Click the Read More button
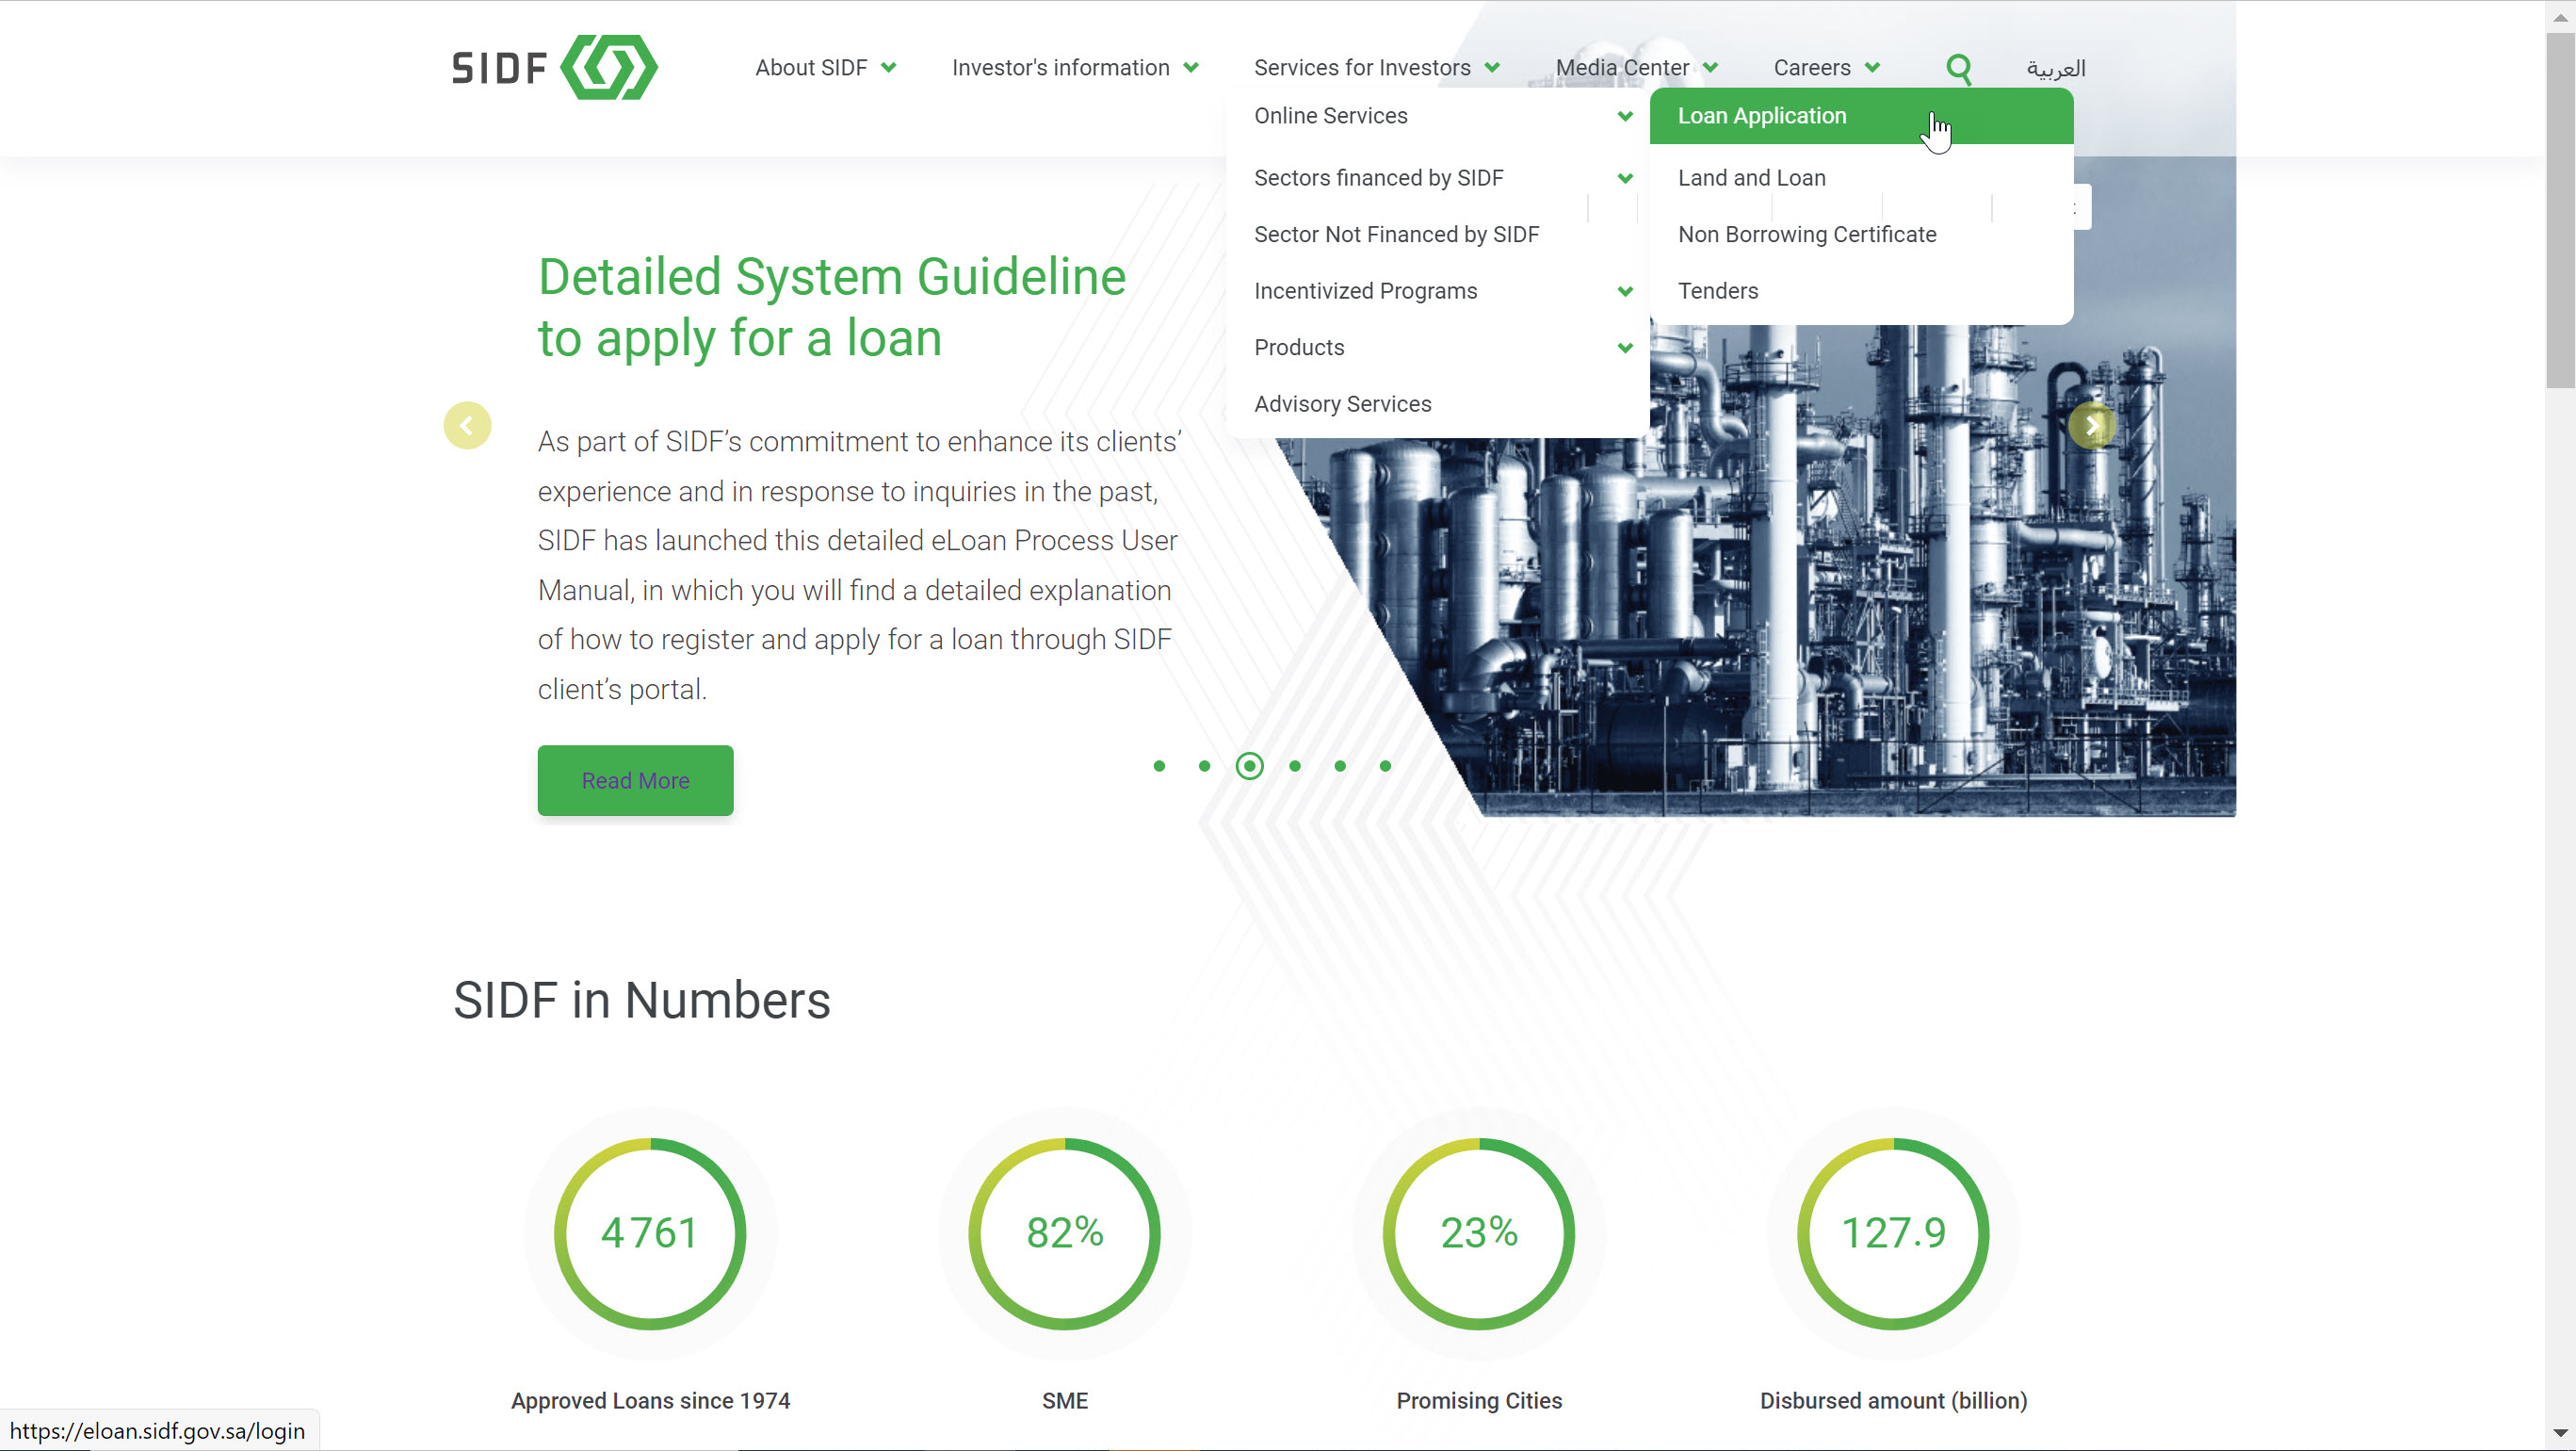The width and height of the screenshot is (2576, 1451). (x=635, y=780)
